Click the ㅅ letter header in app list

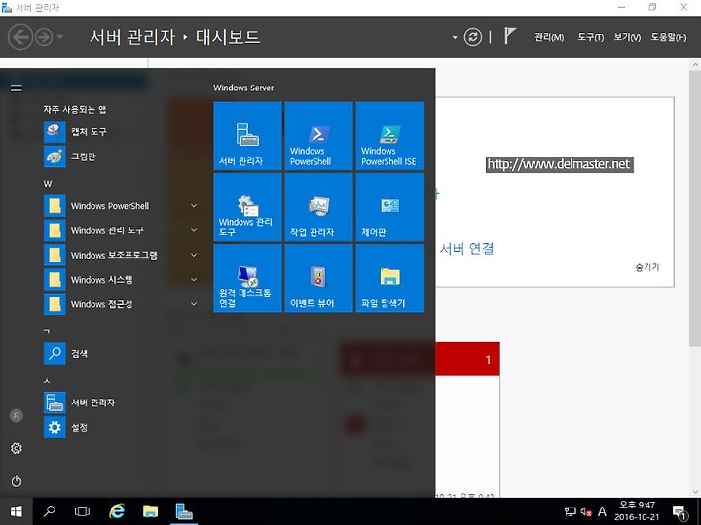coord(47,381)
